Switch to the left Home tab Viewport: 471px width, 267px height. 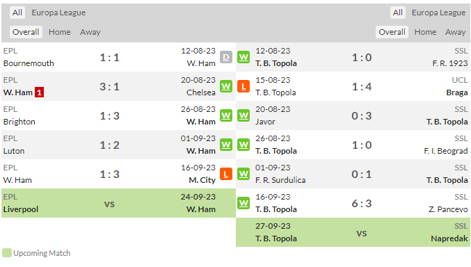click(x=59, y=32)
